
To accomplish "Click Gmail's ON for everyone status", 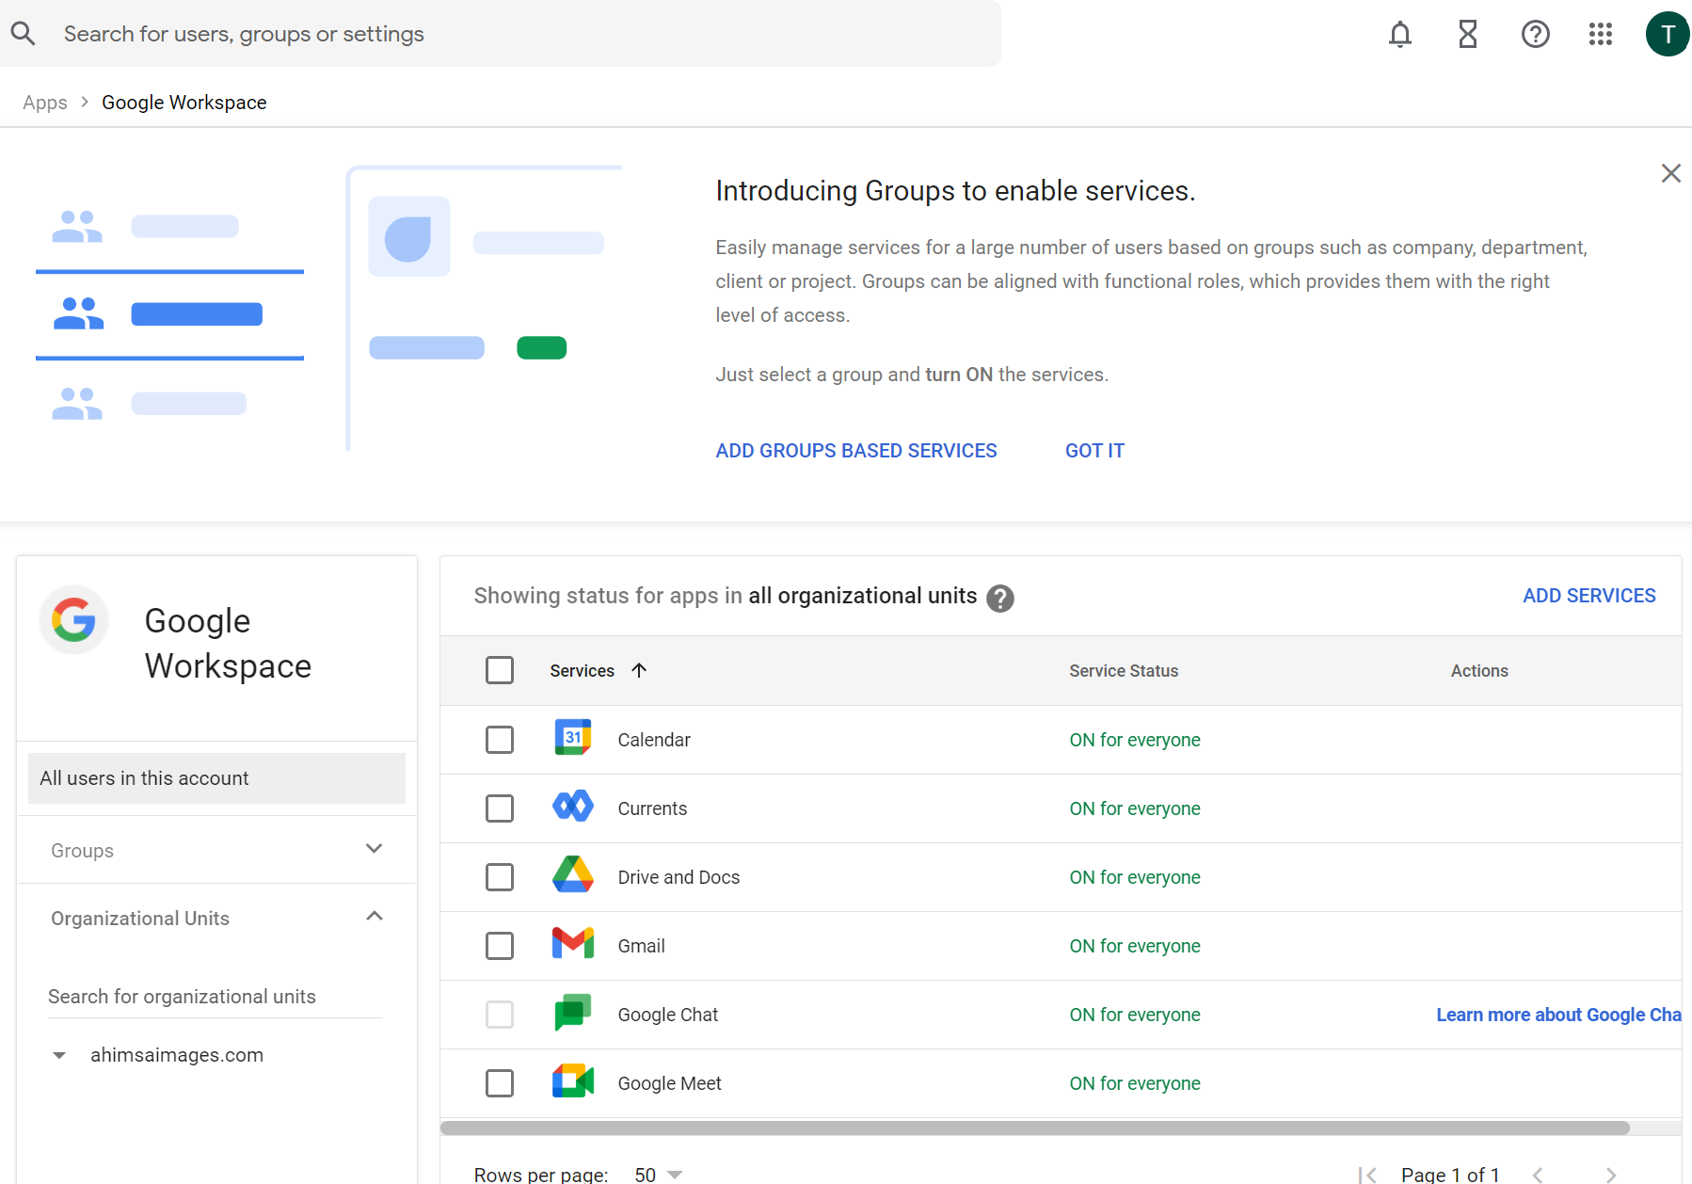I will tap(1135, 946).
